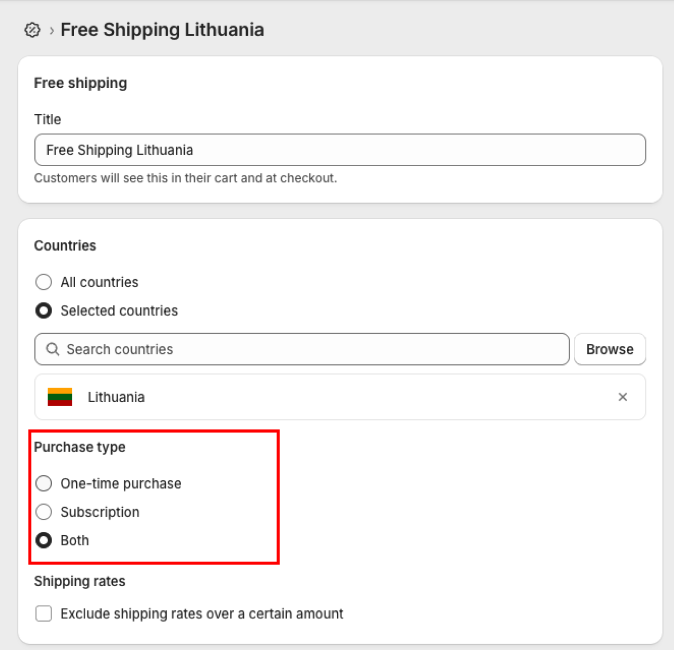Remove Lithuania from selected countries
The width and height of the screenshot is (674, 650).
point(623,397)
